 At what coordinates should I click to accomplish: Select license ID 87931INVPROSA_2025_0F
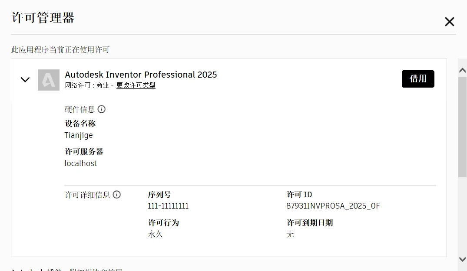click(x=333, y=206)
